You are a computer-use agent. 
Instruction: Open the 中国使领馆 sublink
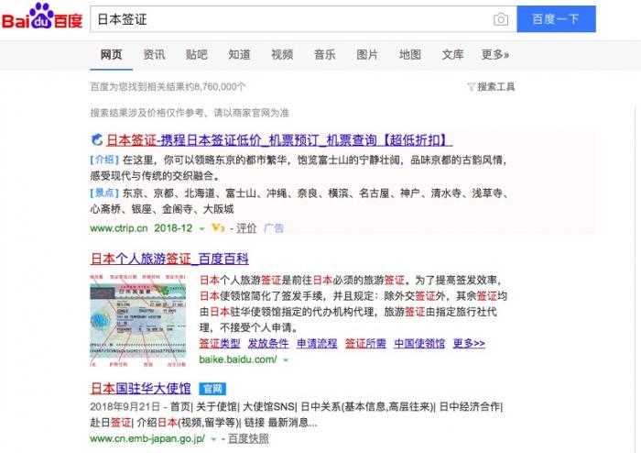point(419,343)
